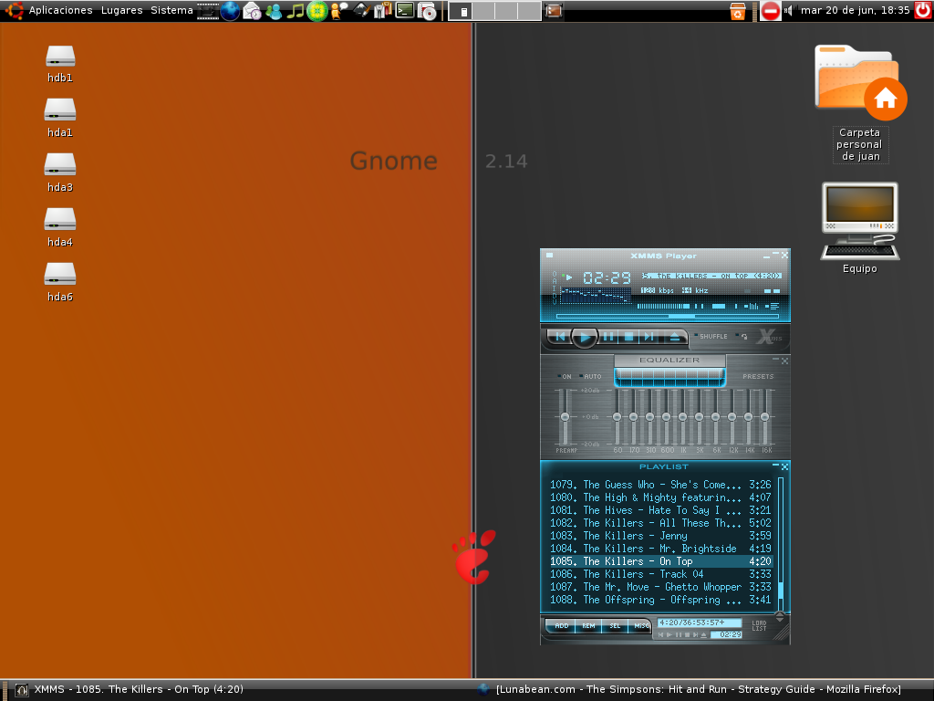934x701 pixels.
Task: Adjust the PREAMP slider
Action: [565, 416]
